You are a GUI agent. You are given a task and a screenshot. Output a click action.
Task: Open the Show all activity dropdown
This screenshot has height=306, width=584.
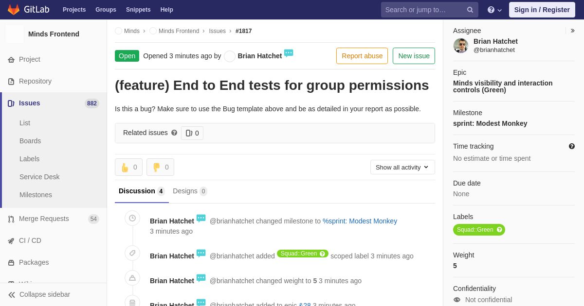coord(402,167)
